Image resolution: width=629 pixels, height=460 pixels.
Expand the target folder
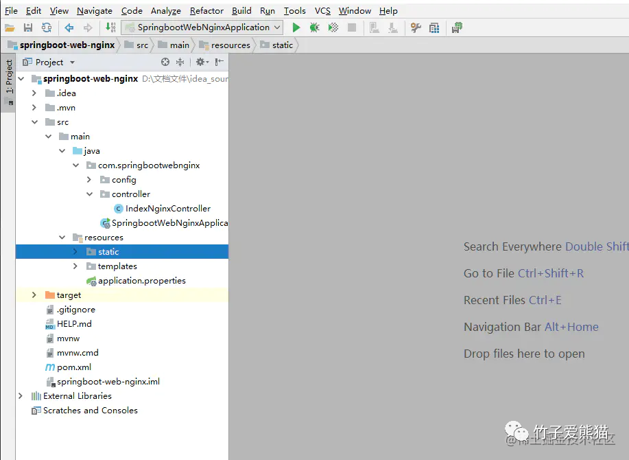34,295
